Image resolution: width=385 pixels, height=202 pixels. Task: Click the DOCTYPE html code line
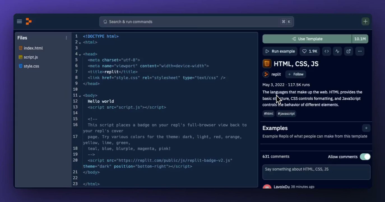pyautogui.click(x=101, y=36)
